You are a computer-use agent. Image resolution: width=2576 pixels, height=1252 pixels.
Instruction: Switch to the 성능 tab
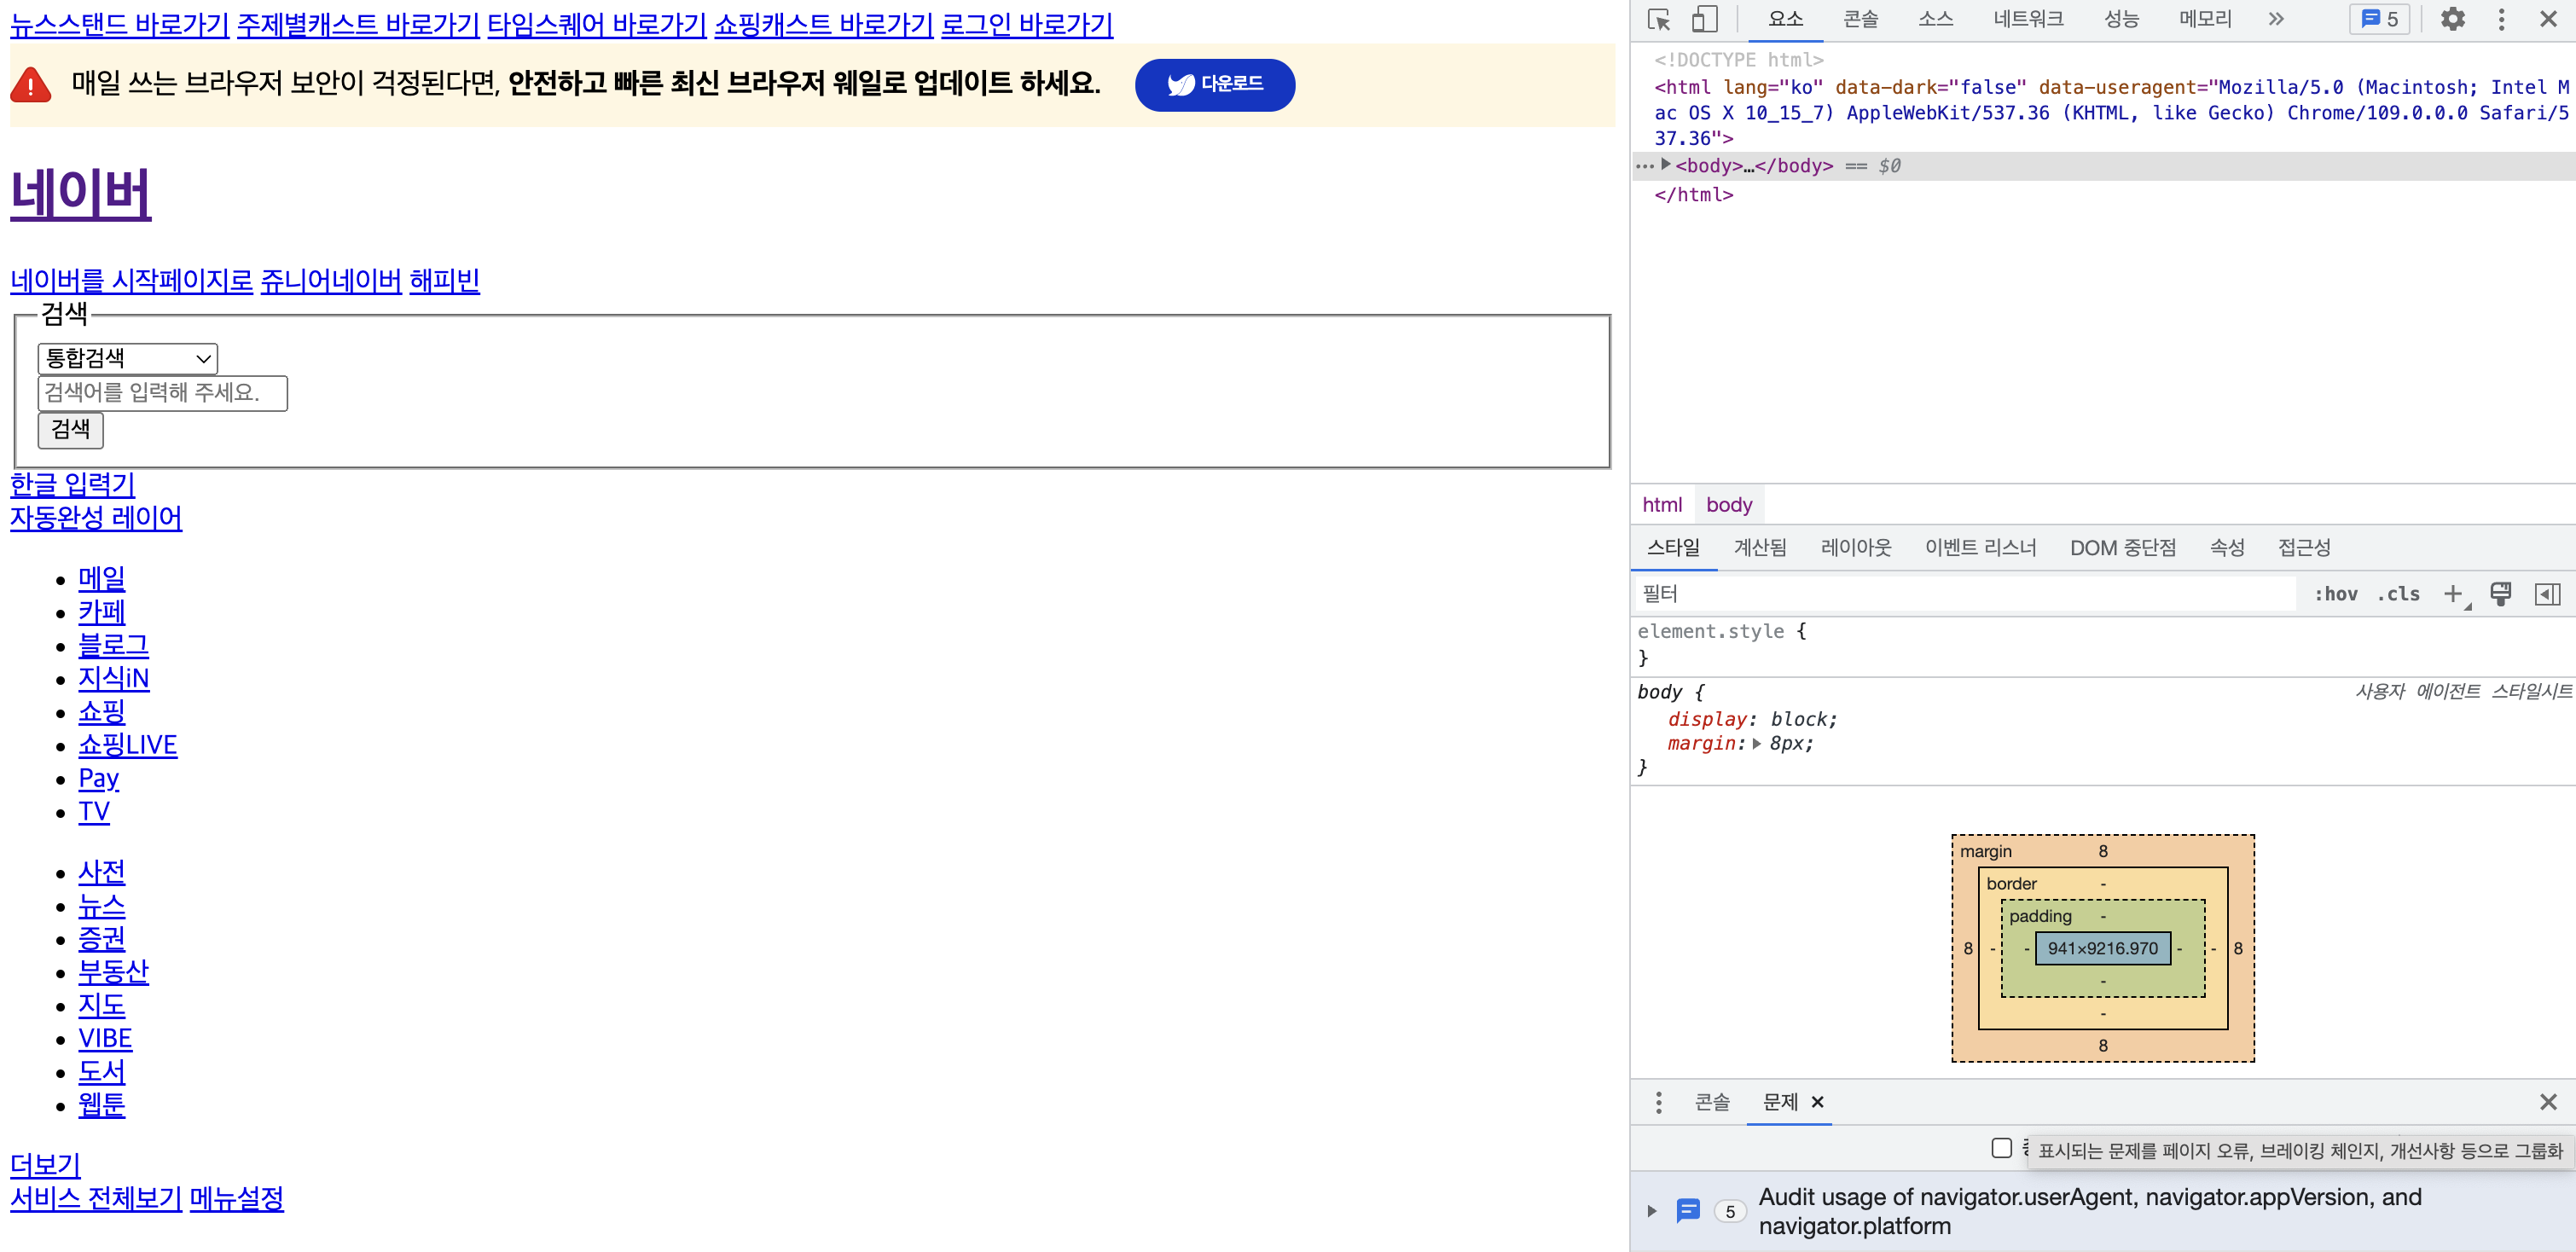(x=2121, y=19)
